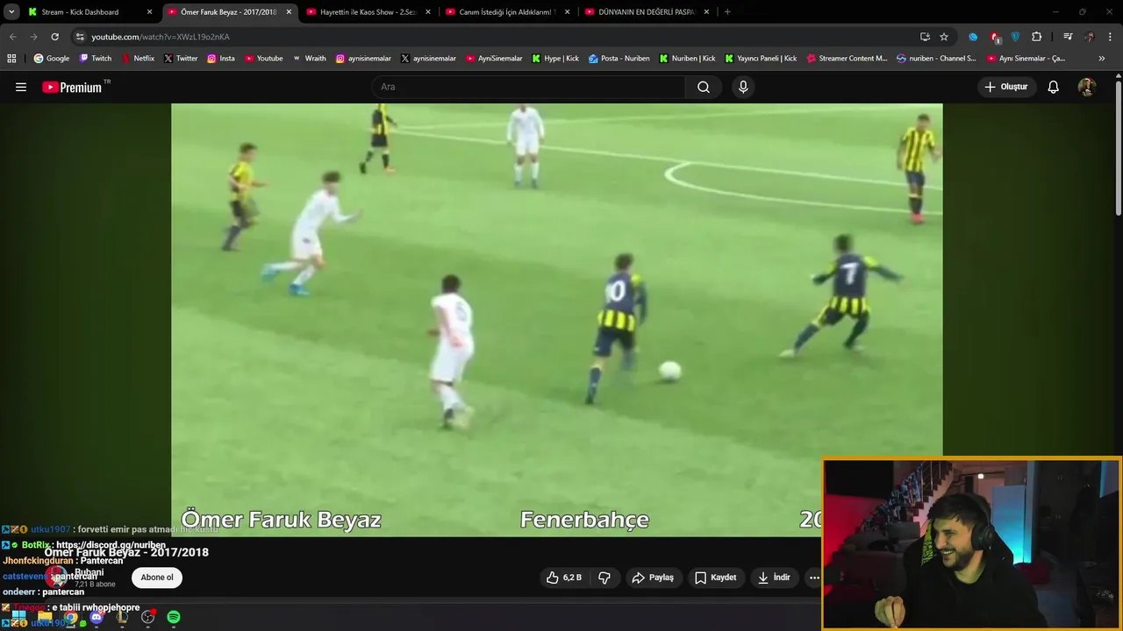The image size is (1123, 631).
Task: Click the Abone ol subscribe button
Action: point(157,578)
